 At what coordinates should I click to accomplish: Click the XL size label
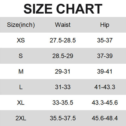pos(21,103)
